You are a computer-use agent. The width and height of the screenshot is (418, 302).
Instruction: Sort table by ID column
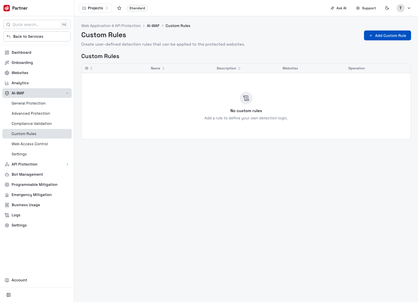pyautogui.click(x=89, y=68)
